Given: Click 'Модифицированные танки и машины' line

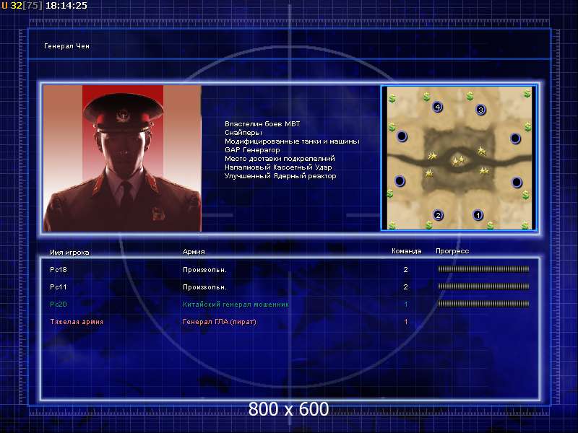Looking at the screenshot, I should [x=292, y=141].
